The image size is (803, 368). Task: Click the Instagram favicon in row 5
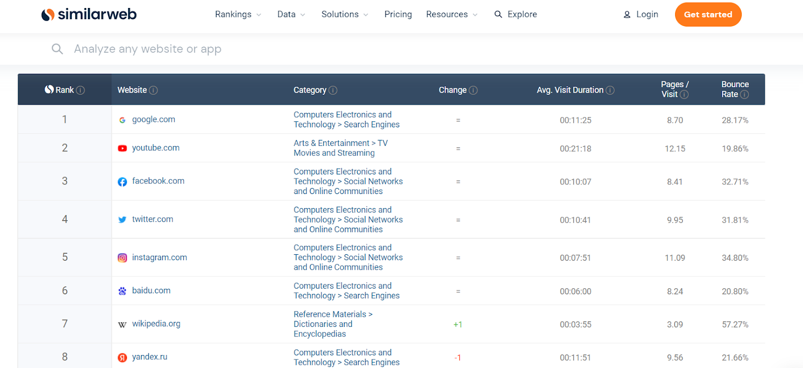[x=122, y=258]
